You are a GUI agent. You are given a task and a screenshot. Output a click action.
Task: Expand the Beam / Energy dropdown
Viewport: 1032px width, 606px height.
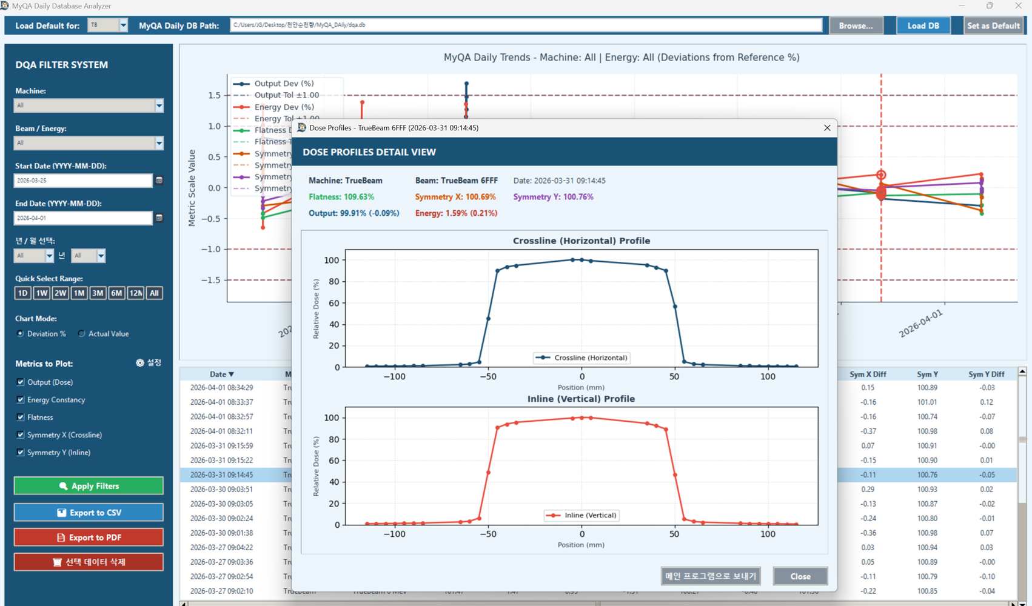click(159, 143)
